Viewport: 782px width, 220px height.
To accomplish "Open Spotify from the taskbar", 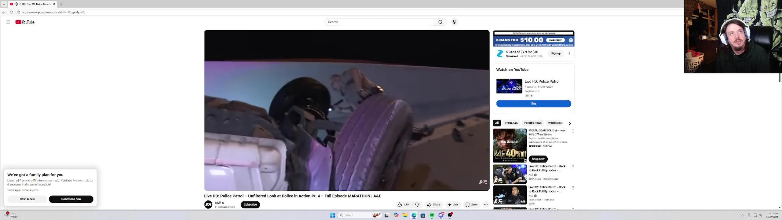I will pos(432,215).
